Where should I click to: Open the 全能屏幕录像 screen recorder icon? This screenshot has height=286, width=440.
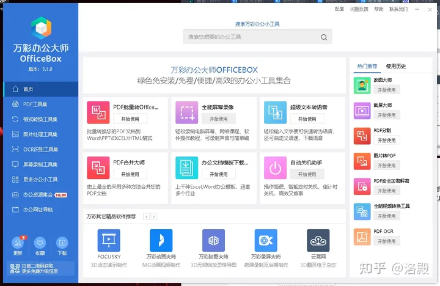186,112
